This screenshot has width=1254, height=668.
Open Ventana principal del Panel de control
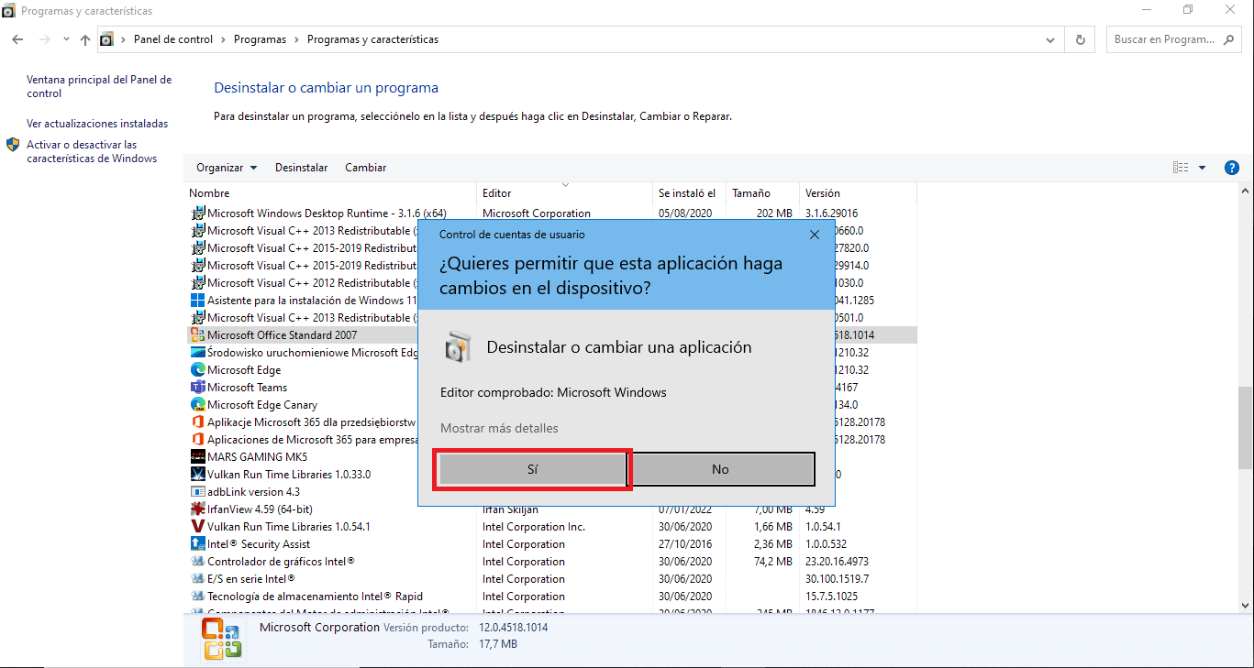click(99, 86)
